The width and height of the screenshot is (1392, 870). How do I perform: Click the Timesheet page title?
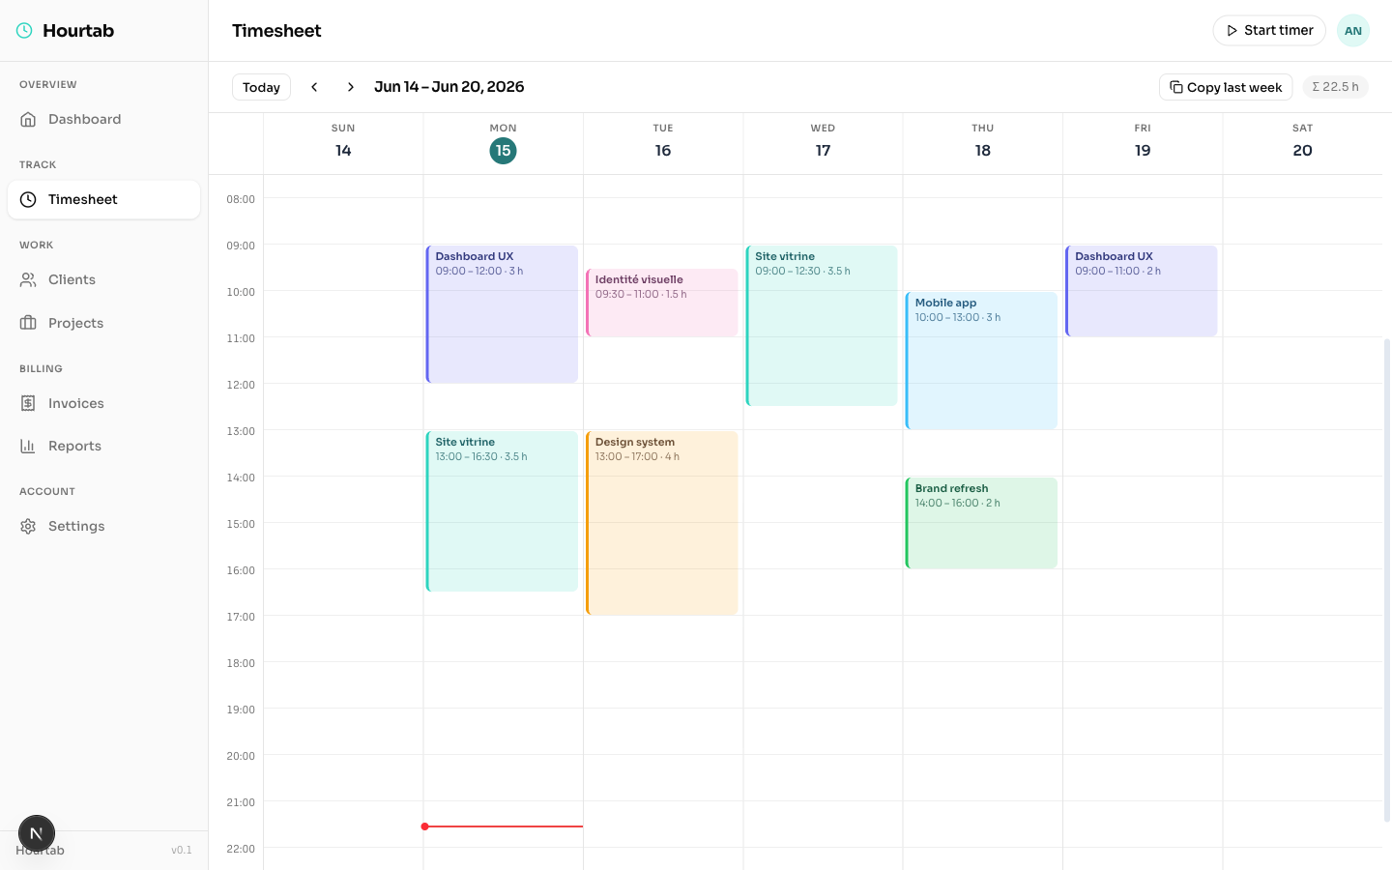click(276, 31)
